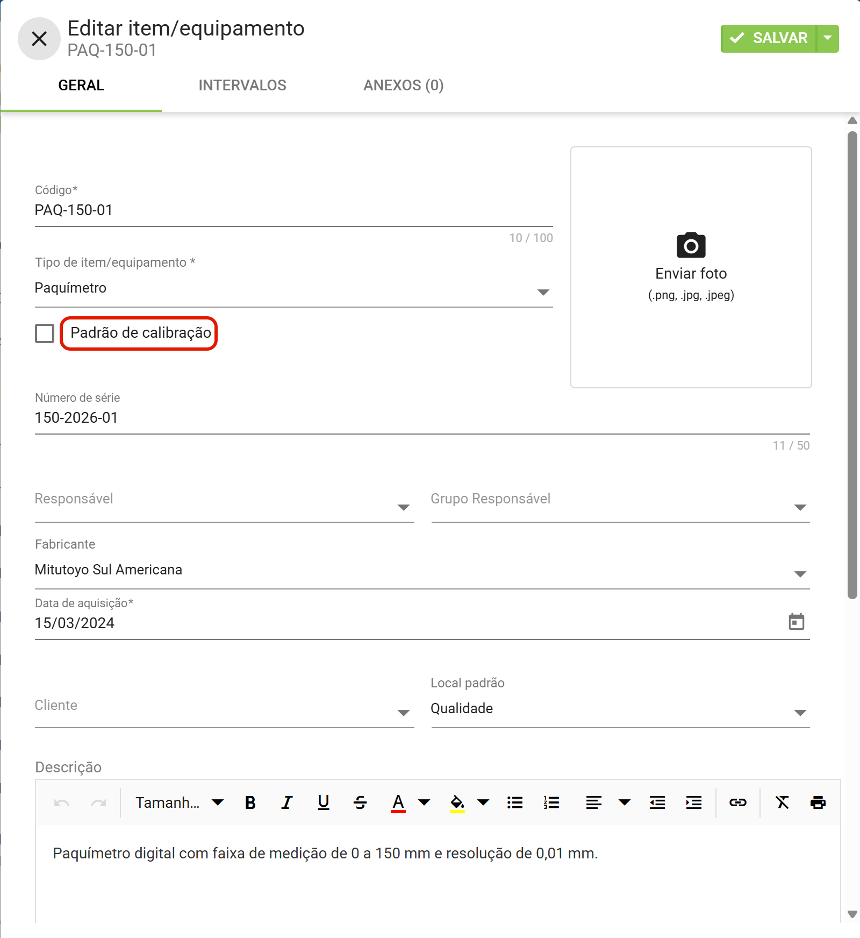Image resolution: width=860 pixels, height=938 pixels.
Task: Open the text color picker arrow
Action: click(424, 803)
